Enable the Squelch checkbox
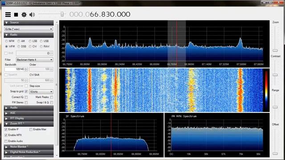The height and width of the screenshot is (160, 285). point(6,75)
